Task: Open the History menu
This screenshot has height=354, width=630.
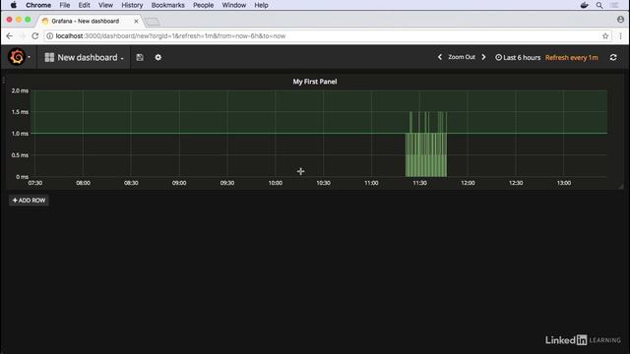Action: pos(132,5)
